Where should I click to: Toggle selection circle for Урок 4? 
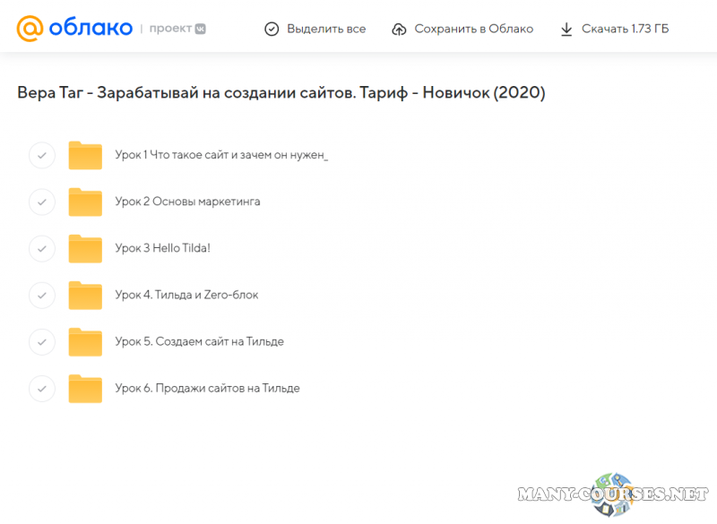click(42, 295)
